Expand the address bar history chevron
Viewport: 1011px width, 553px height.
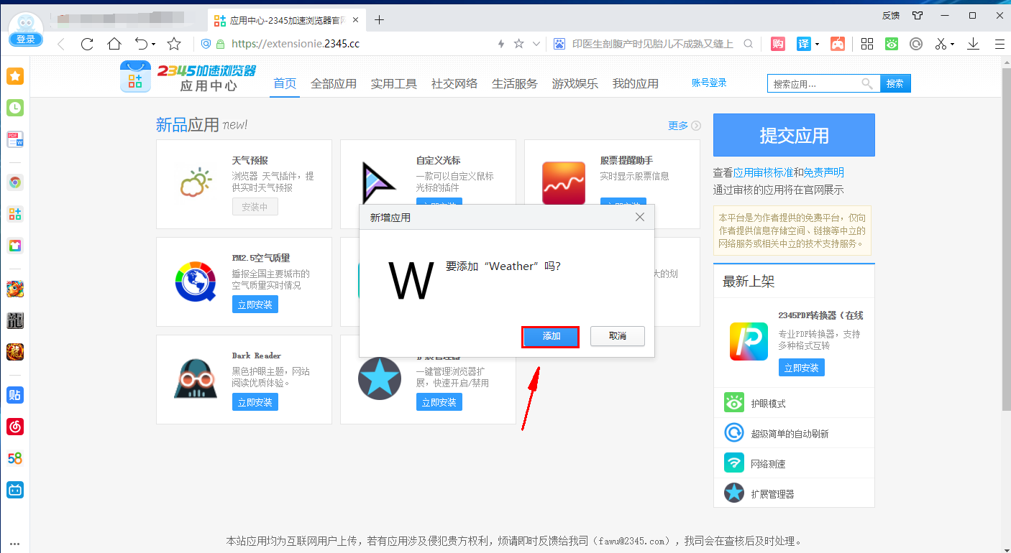coord(536,44)
